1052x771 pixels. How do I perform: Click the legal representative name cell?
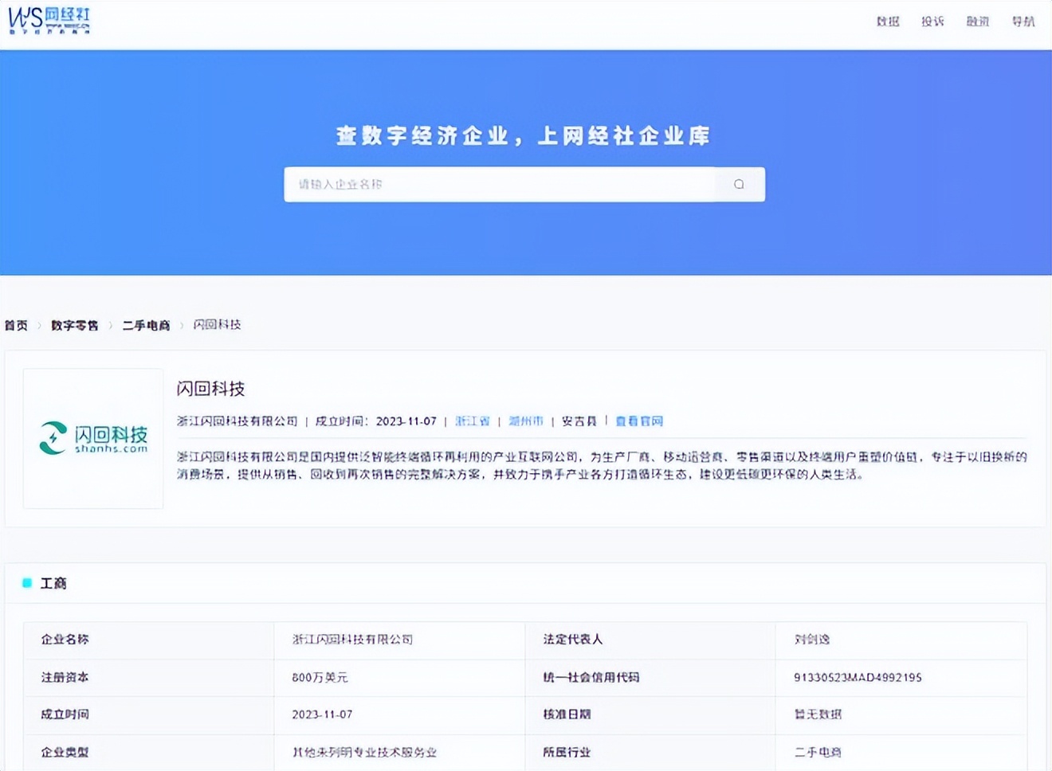[x=812, y=640]
